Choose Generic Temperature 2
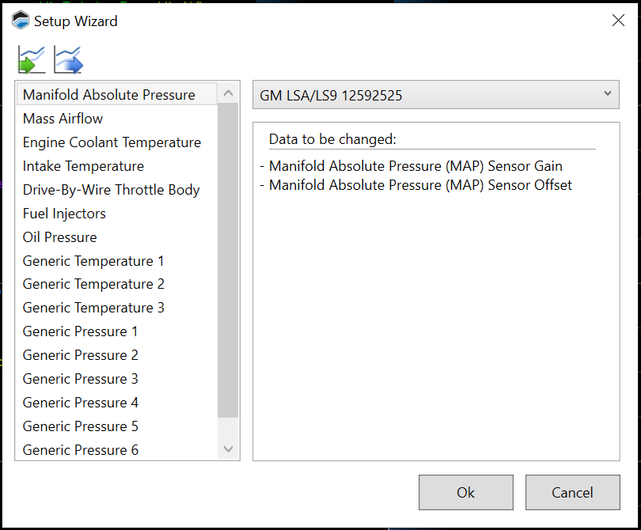This screenshot has width=641, height=530. click(x=93, y=284)
